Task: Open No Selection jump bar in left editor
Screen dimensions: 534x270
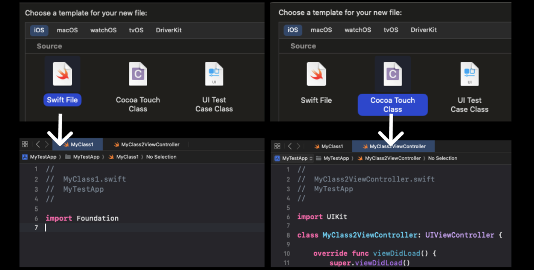Action: pos(161,157)
